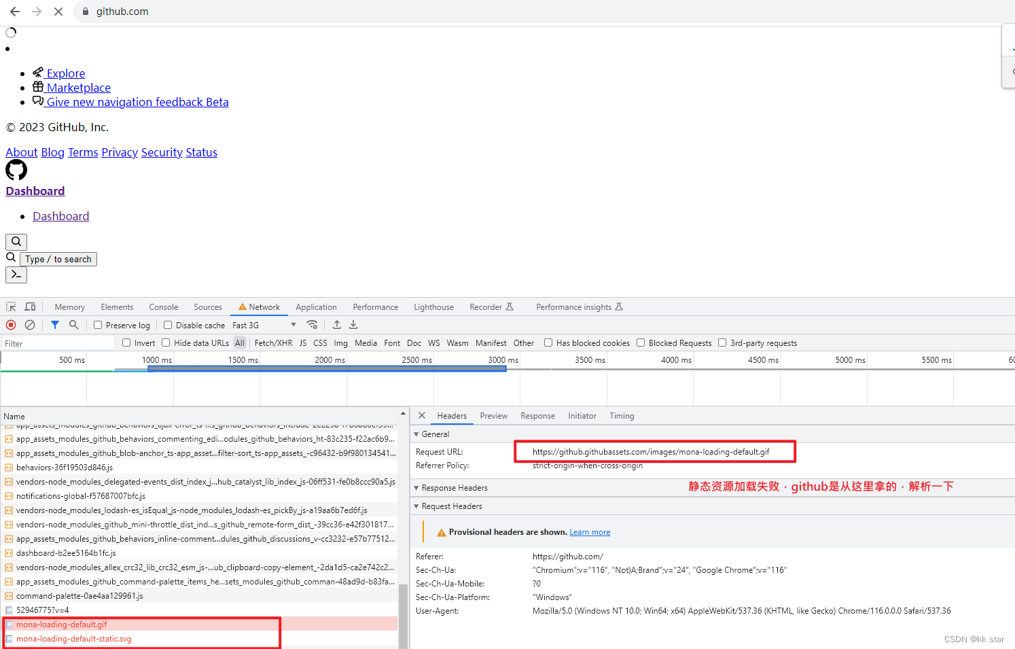Image resolution: width=1015 pixels, height=649 pixels.
Task: Open the Application tab
Action: tap(316, 307)
